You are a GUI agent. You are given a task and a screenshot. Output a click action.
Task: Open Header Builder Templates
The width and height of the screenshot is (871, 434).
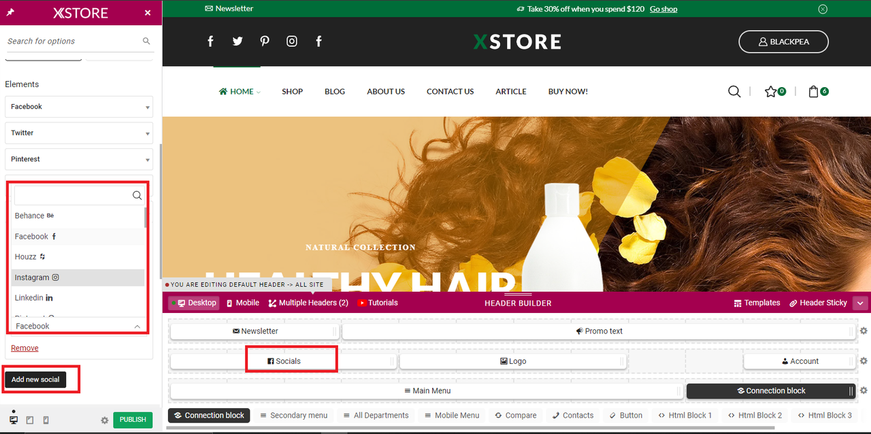757,303
